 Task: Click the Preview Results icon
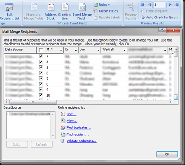[131, 7]
